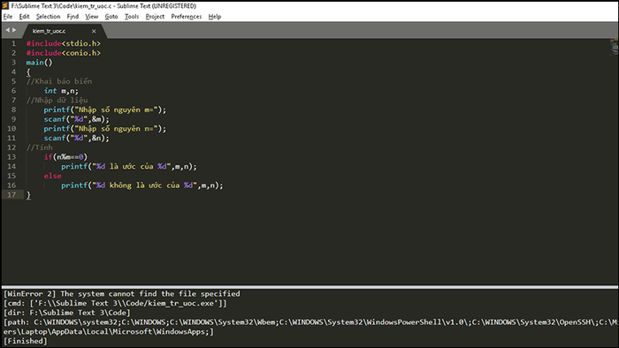Click the printf "%d không là ước của %d" line
The width and height of the screenshot is (619, 348).
pos(142,185)
